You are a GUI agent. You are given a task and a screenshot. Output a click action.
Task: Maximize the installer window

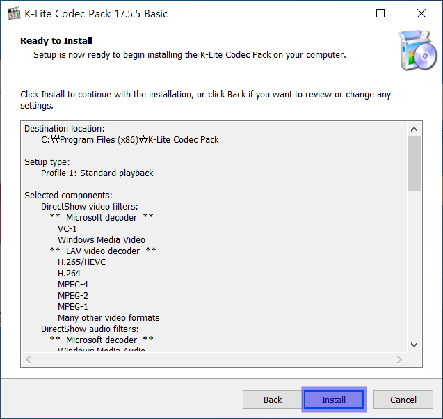[380, 13]
